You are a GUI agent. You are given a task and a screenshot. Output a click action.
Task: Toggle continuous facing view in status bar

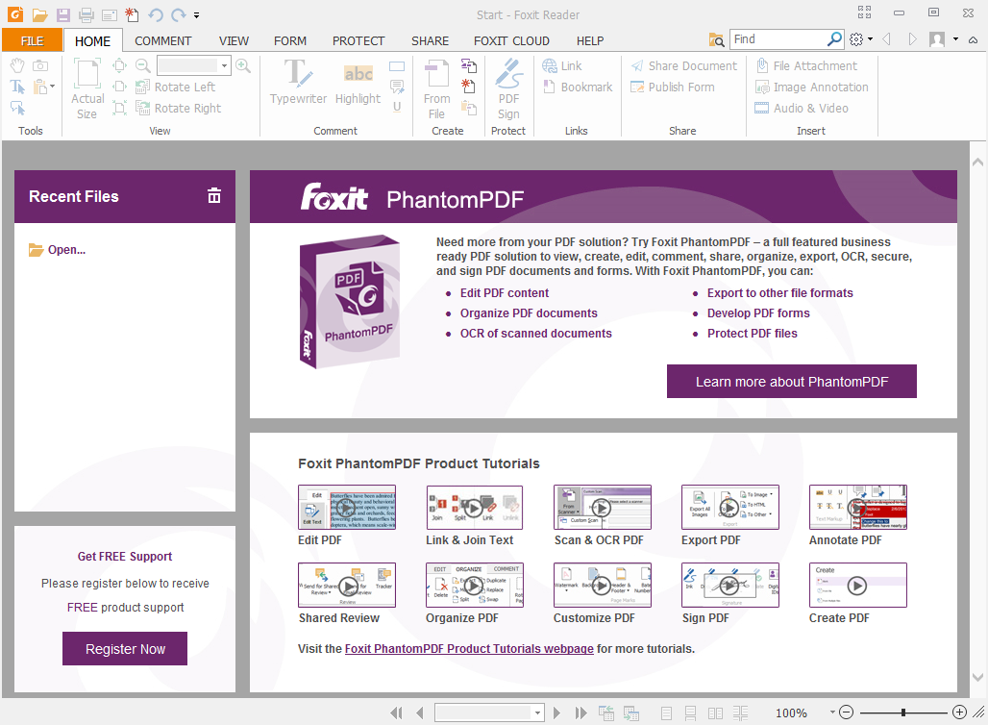[x=740, y=713]
